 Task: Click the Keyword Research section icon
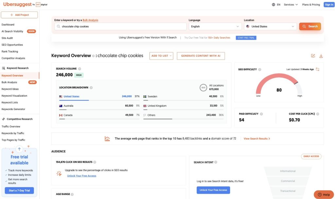(x=3, y=68)
